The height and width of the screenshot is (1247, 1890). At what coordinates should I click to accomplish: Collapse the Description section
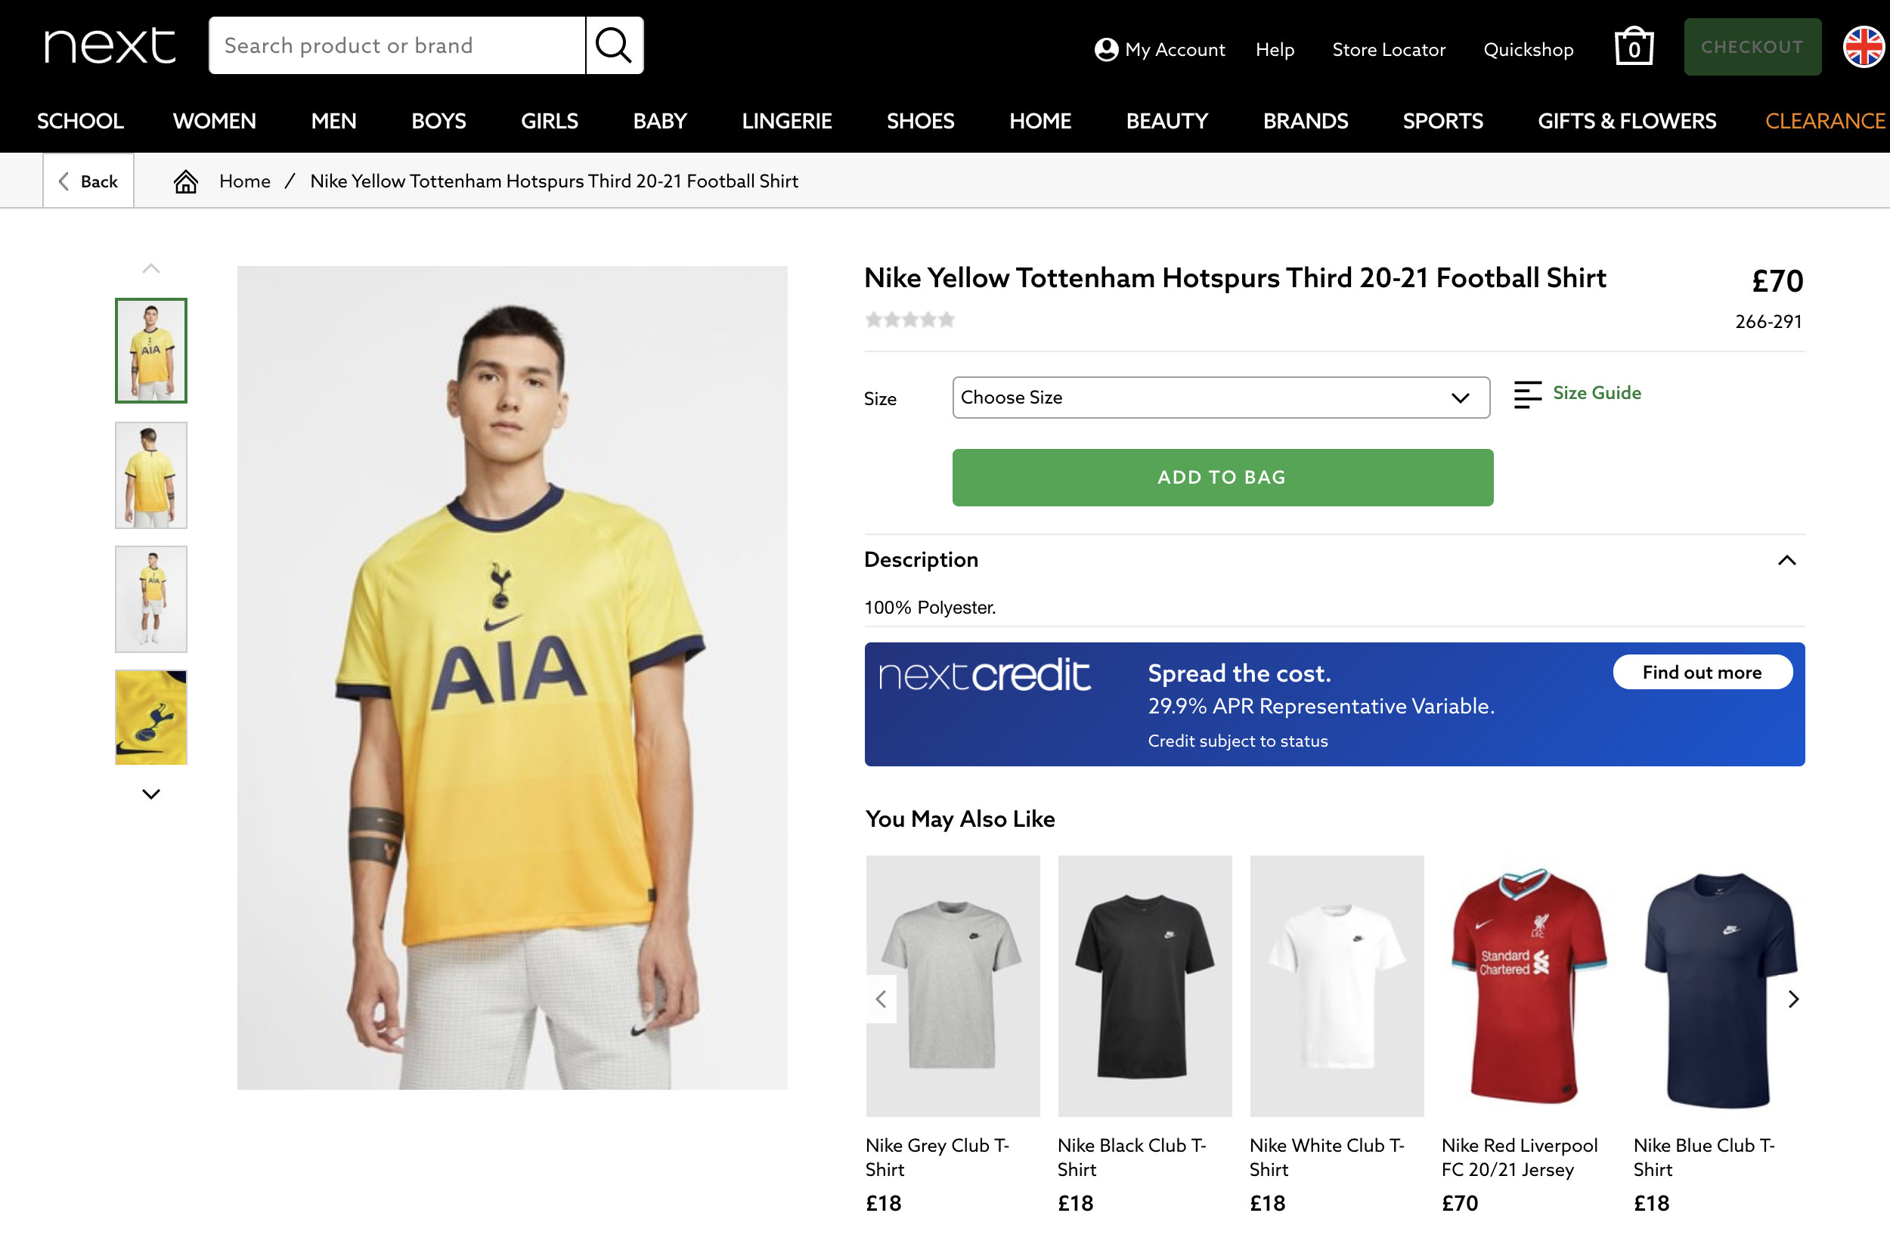click(1786, 560)
